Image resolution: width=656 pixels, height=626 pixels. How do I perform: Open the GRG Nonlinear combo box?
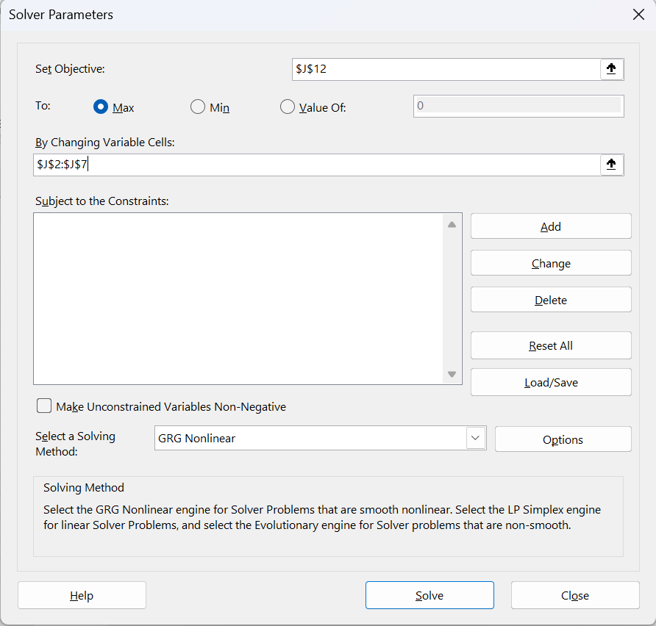point(310,439)
